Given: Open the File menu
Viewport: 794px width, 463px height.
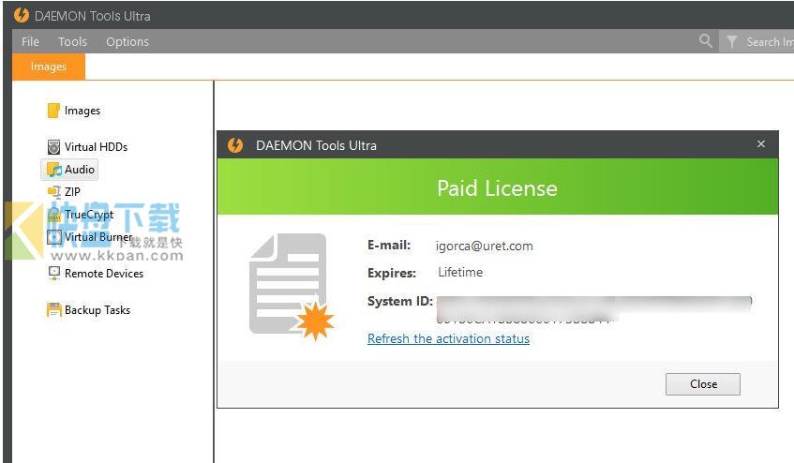Looking at the screenshot, I should (30, 41).
